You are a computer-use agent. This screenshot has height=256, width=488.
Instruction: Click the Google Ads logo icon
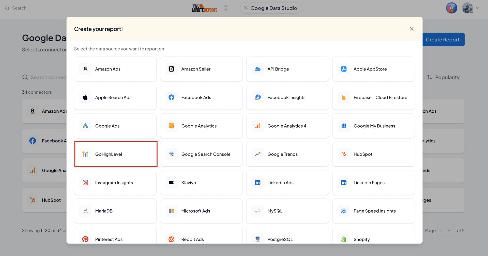[85, 126]
